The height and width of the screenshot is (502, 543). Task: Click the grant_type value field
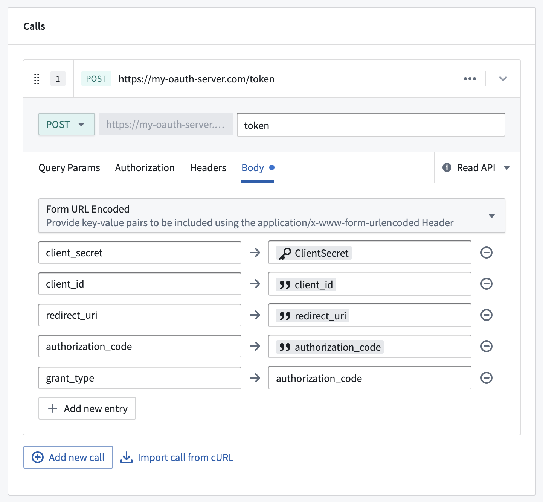click(x=370, y=378)
